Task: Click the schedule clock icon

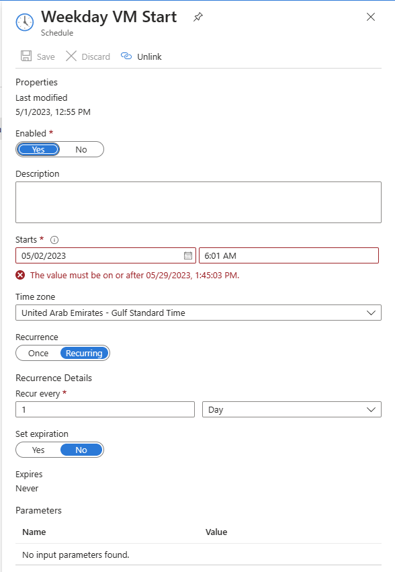Action: tap(25, 22)
